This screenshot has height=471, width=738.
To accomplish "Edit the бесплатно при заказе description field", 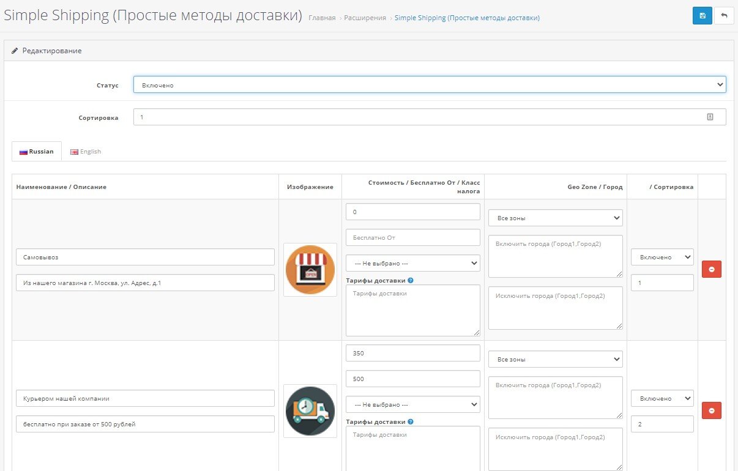I will point(145,424).
